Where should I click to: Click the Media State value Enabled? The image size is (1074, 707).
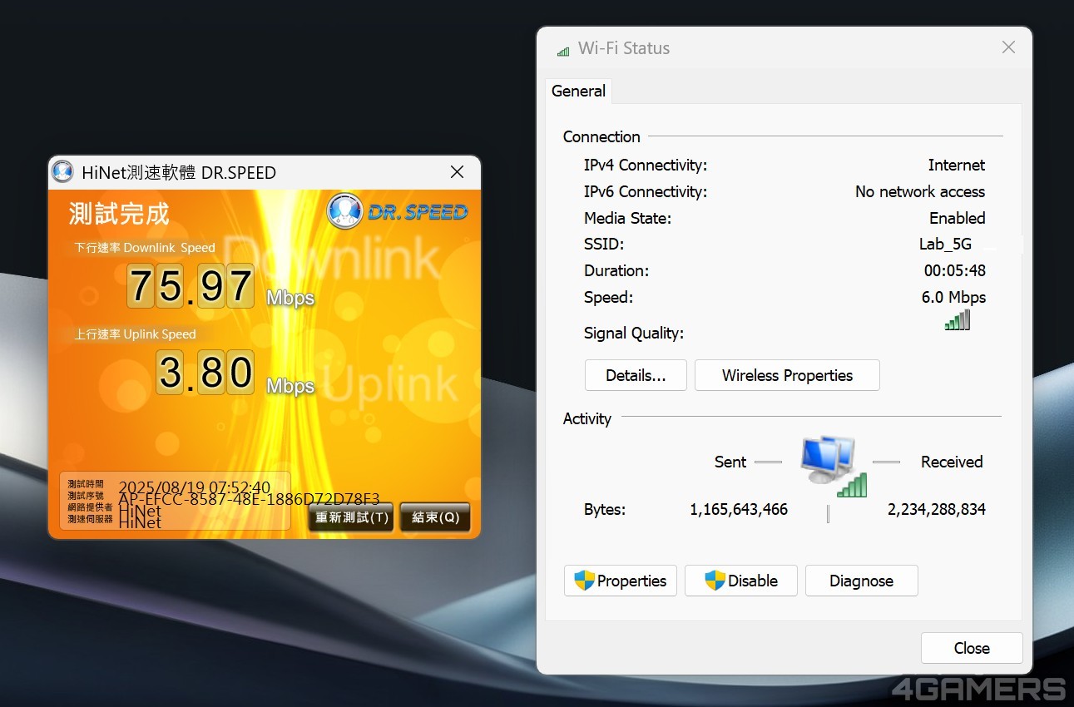pyautogui.click(x=958, y=219)
